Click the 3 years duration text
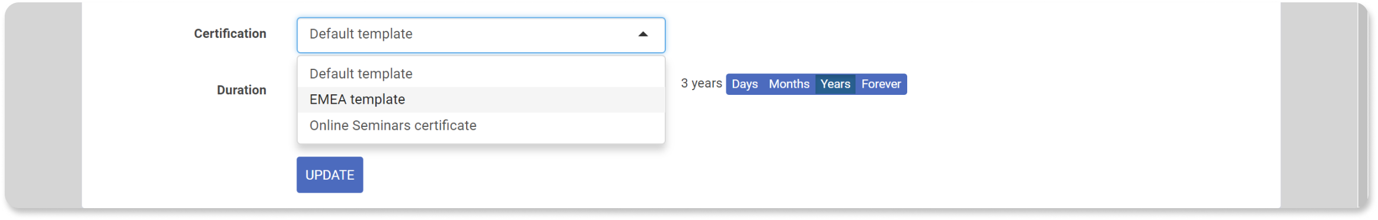This screenshot has width=1378, height=220. [x=701, y=84]
